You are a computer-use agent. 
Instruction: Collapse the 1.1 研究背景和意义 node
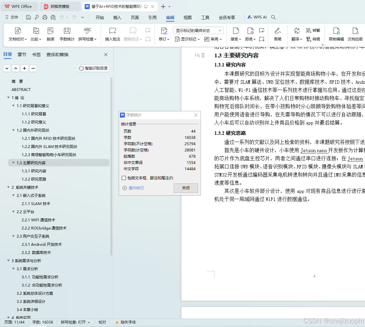[x=13, y=106]
